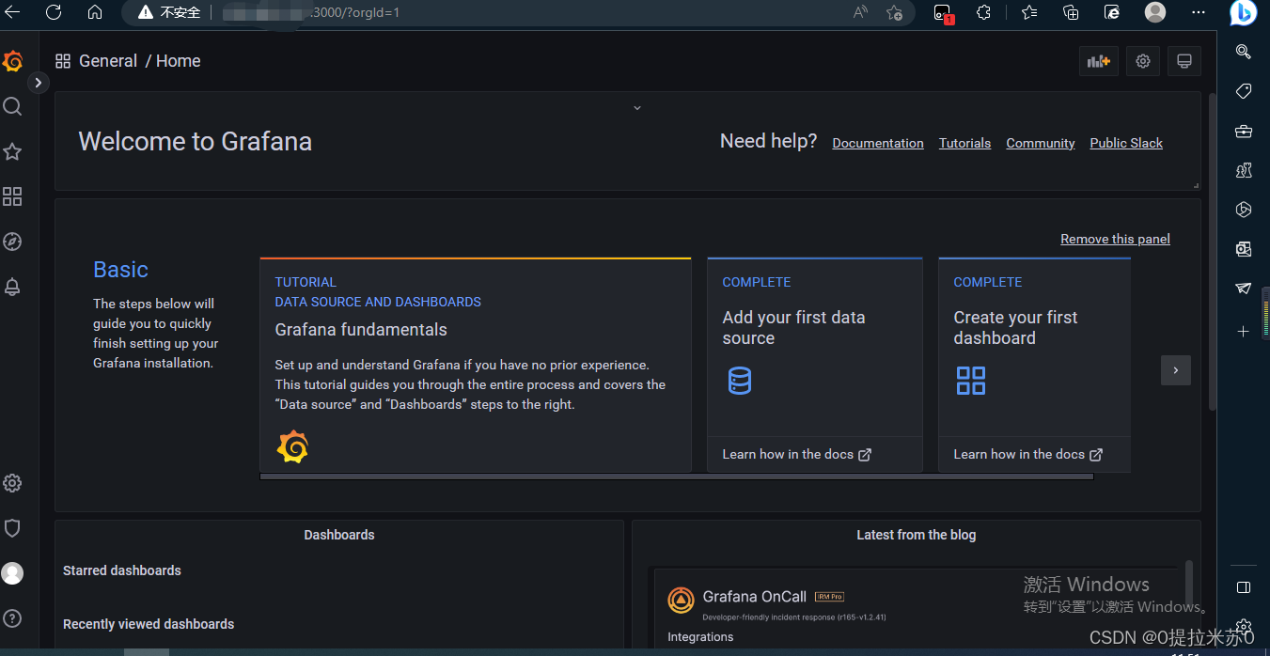The width and height of the screenshot is (1270, 656).
Task: Toggle kiosk view mode monitor icon
Action: tap(1184, 61)
